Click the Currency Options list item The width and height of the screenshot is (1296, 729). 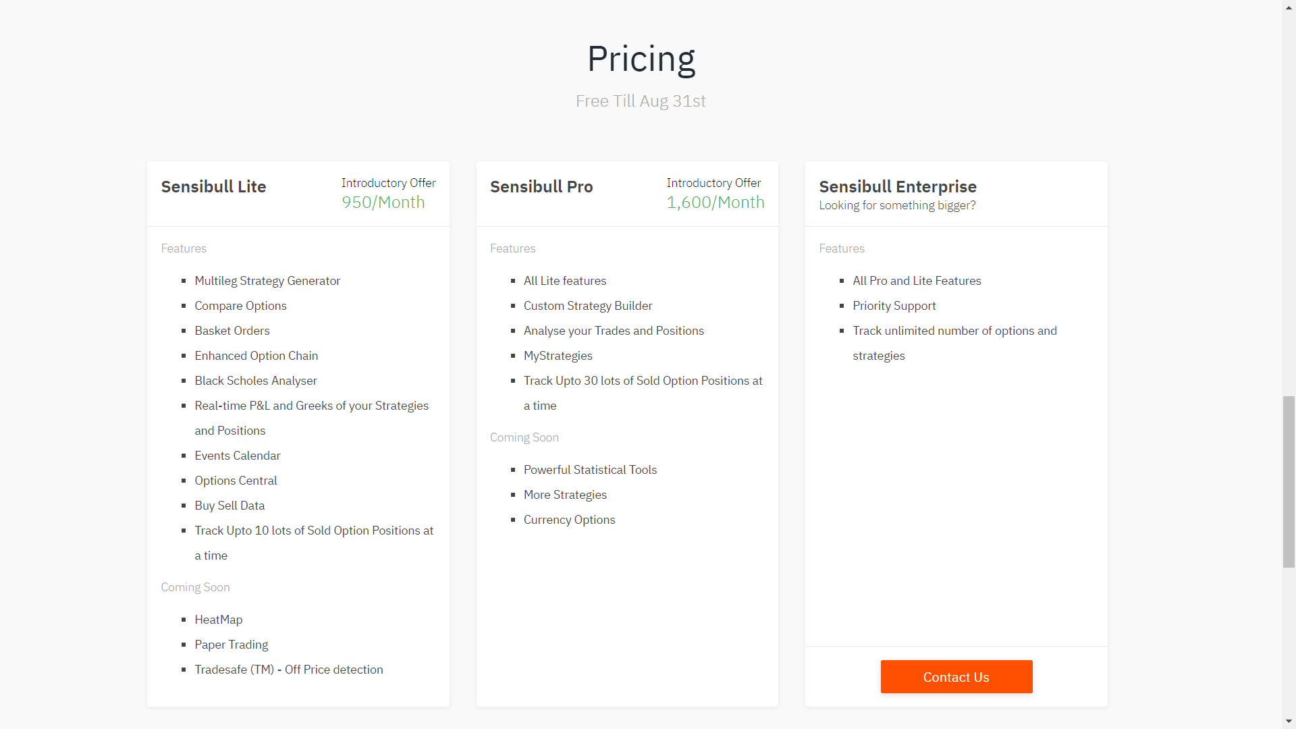(569, 520)
